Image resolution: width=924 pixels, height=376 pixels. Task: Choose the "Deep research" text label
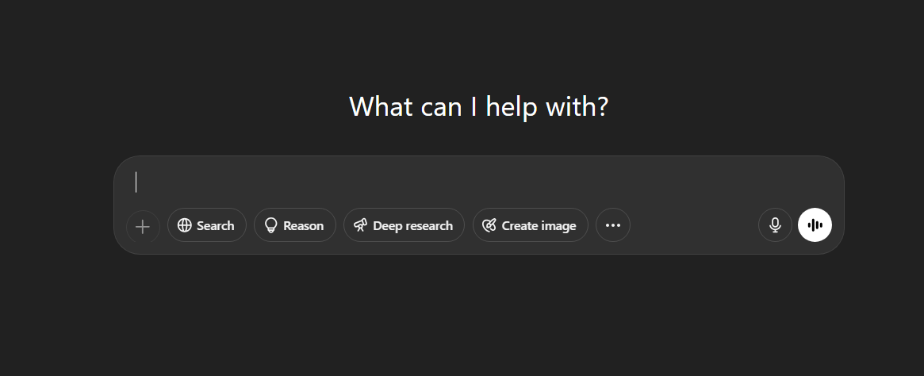coord(413,226)
